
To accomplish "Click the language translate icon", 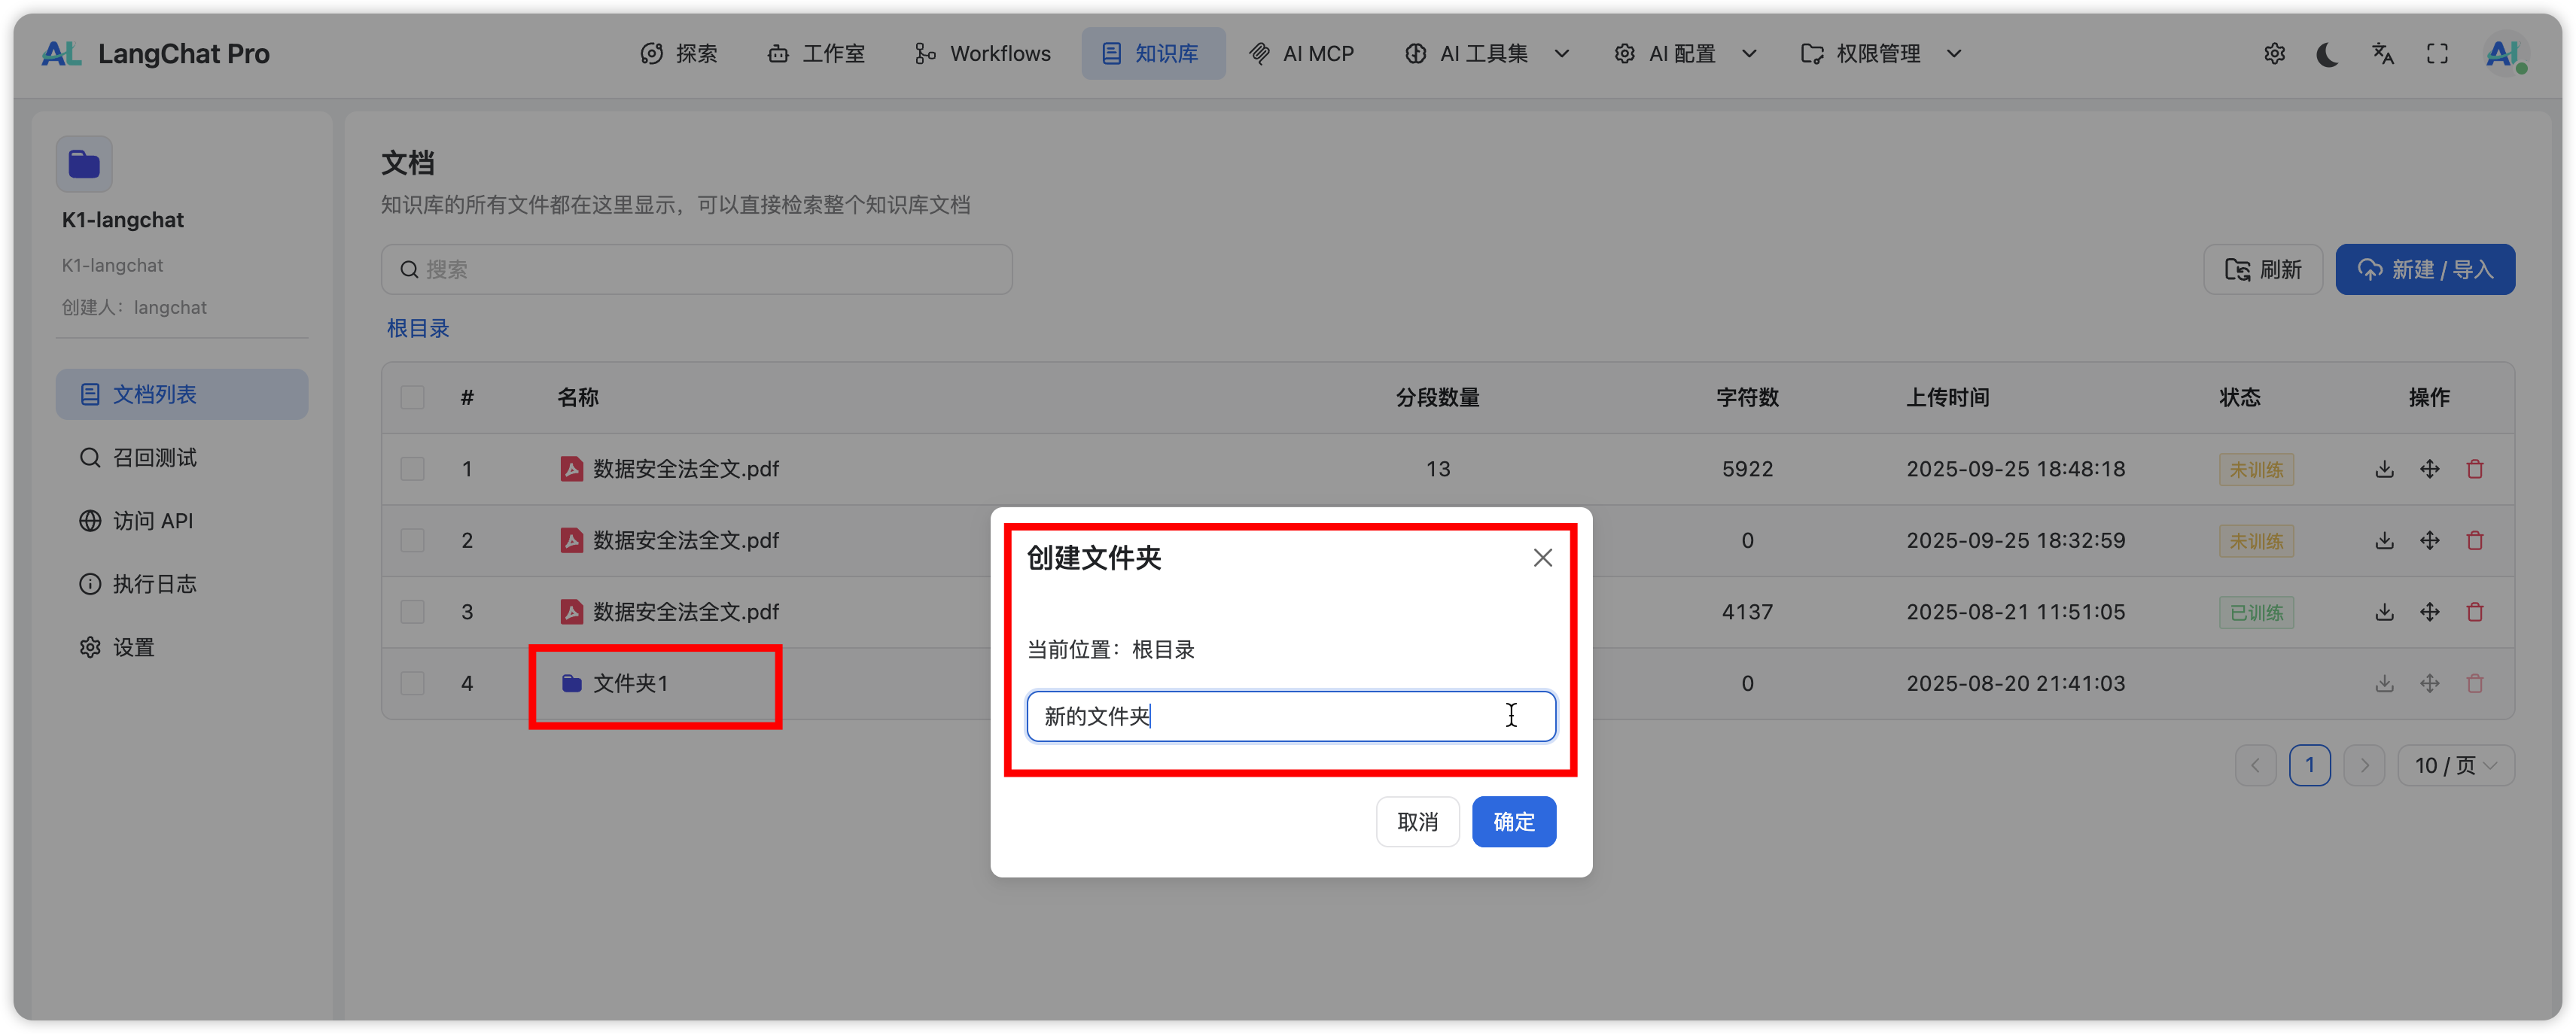I will point(2383,54).
